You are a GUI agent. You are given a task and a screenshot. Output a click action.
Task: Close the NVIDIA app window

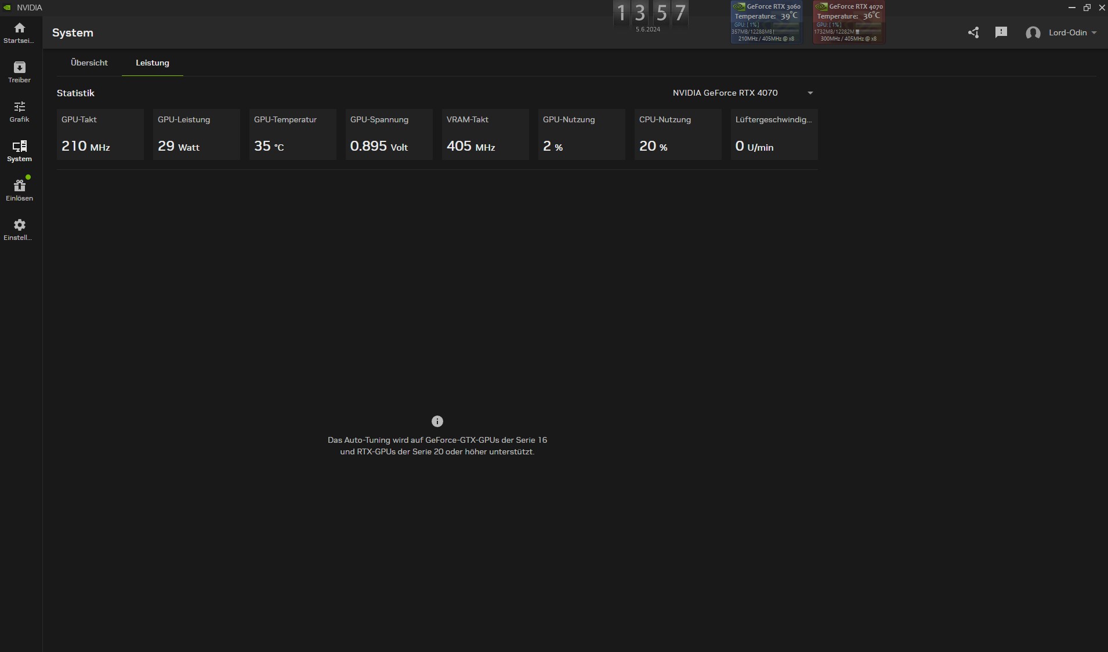pos(1102,8)
